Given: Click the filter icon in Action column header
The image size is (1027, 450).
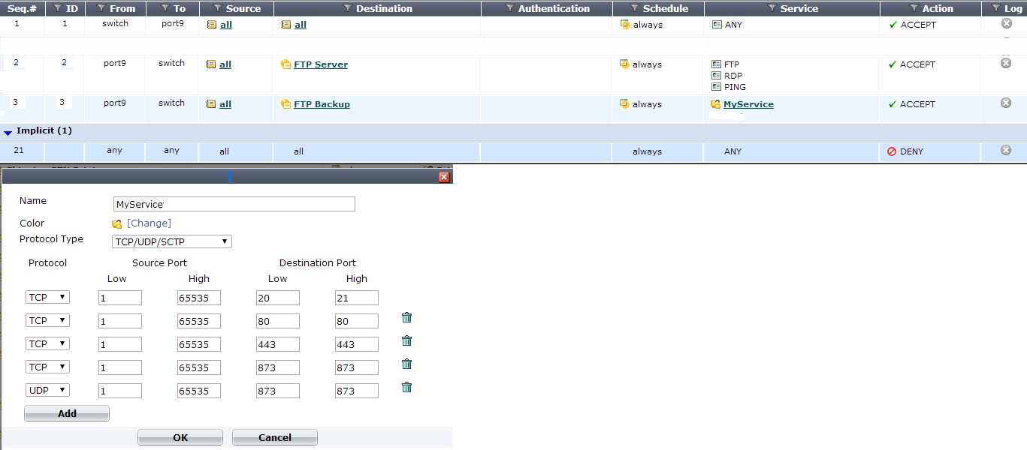Looking at the screenshot, I should coord(914,8).
